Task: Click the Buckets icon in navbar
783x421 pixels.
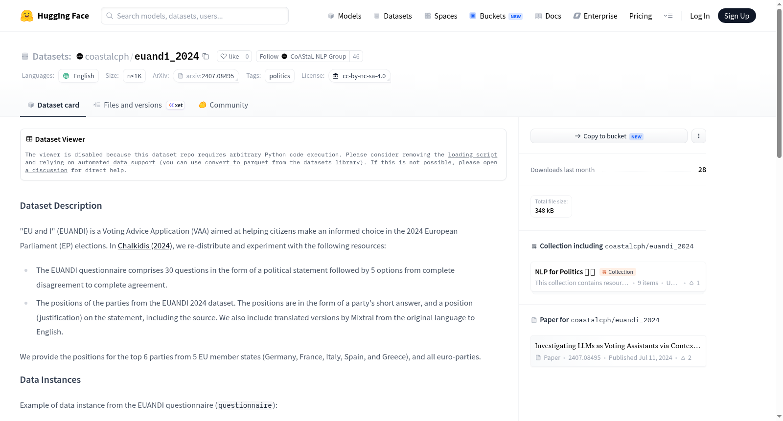Action: 473,16
